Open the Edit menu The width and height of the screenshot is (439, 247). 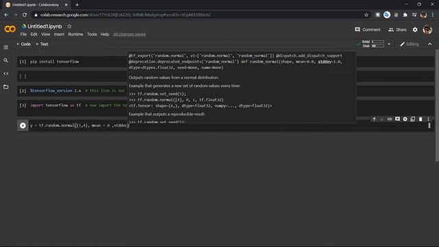coord(34,34)
